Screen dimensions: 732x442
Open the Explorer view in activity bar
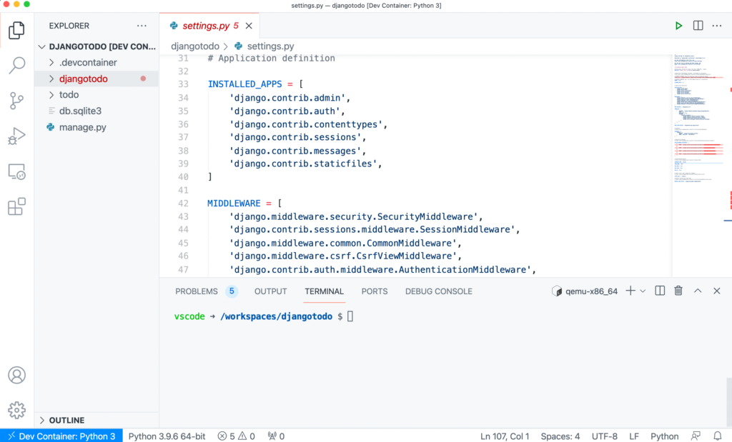(16, 30)
